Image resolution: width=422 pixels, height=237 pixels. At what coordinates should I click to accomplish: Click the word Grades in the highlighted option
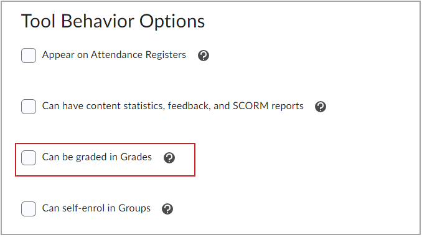(x=136, y=157)
